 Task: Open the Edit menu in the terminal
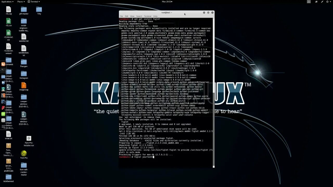click(126, 16)
